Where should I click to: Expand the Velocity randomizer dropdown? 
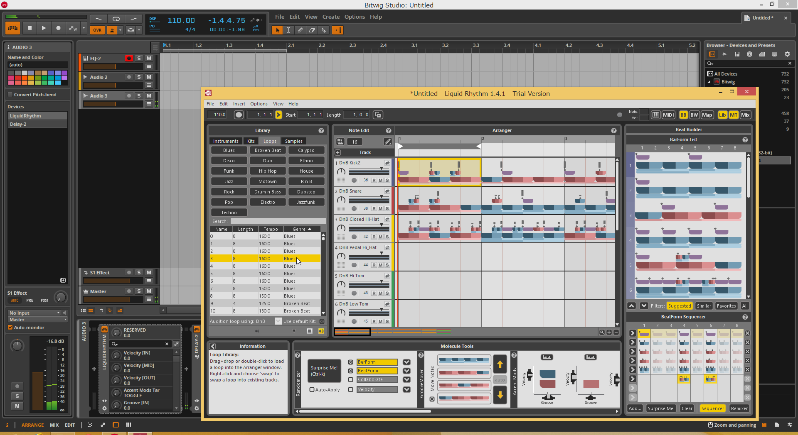(x=406, y=389)
